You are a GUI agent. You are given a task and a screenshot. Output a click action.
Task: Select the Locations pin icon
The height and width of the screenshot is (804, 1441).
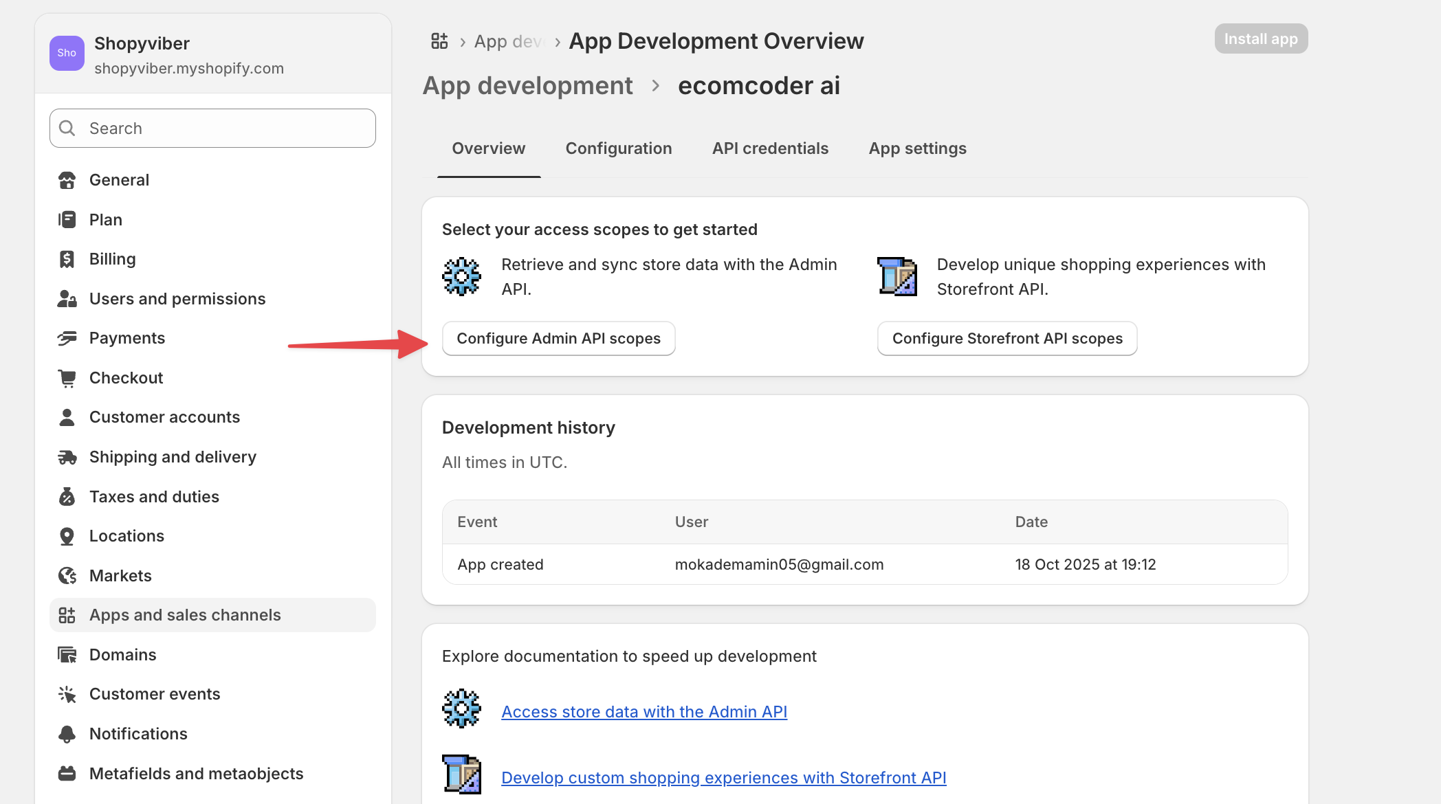coord(67,535)
